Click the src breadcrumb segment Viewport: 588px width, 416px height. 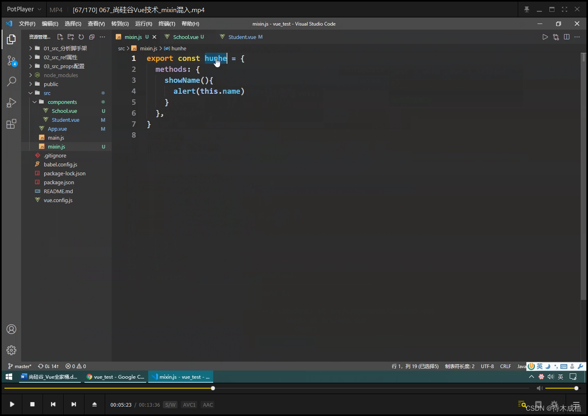coord(121,48)
